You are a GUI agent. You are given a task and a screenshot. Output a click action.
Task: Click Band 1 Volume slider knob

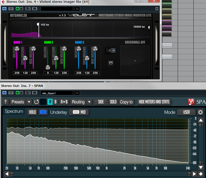pyautogui.click(x=17, y=49)
